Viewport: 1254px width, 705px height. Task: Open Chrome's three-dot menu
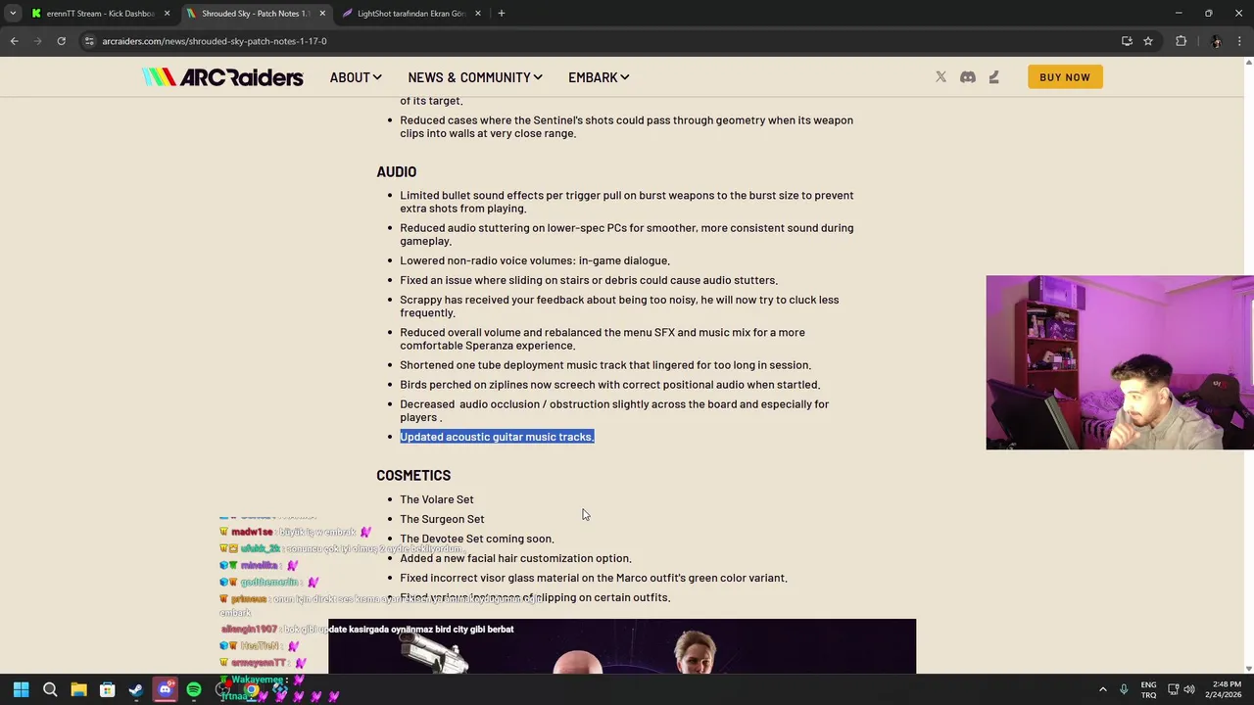pyautogui.click(x=1239, y=41)
